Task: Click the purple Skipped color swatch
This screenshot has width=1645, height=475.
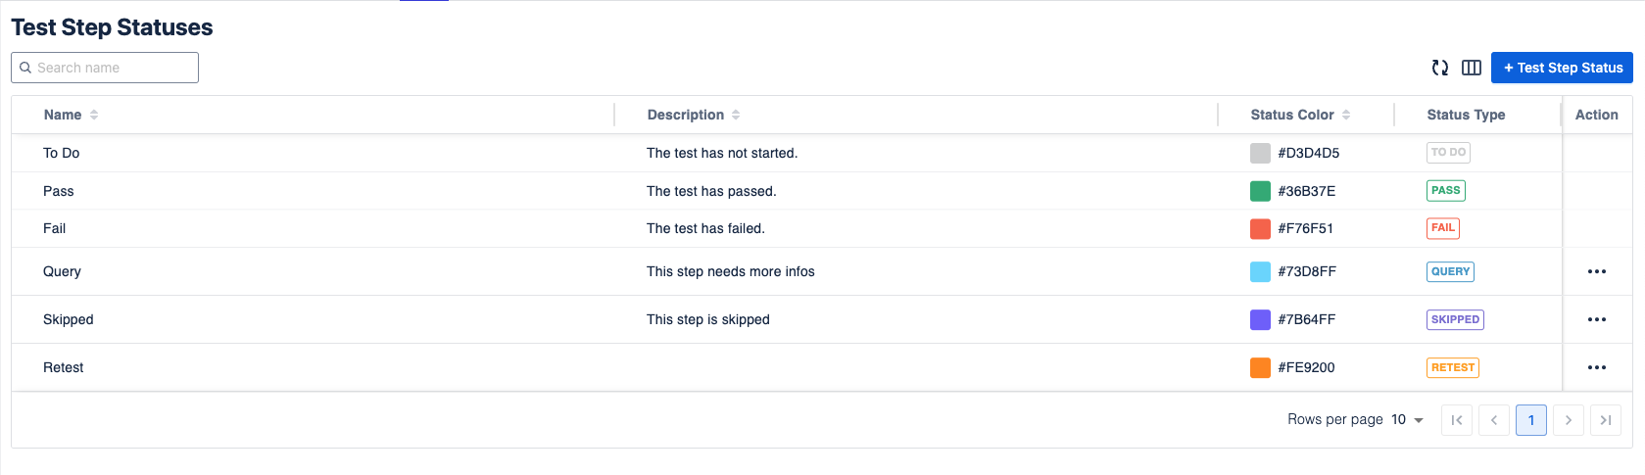Action: 1260,319
